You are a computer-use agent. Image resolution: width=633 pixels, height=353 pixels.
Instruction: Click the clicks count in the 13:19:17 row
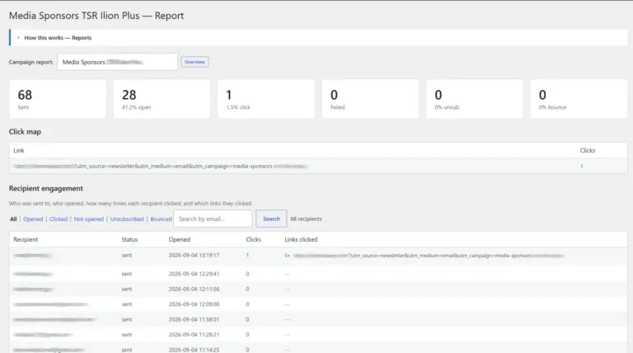[247, 255]
